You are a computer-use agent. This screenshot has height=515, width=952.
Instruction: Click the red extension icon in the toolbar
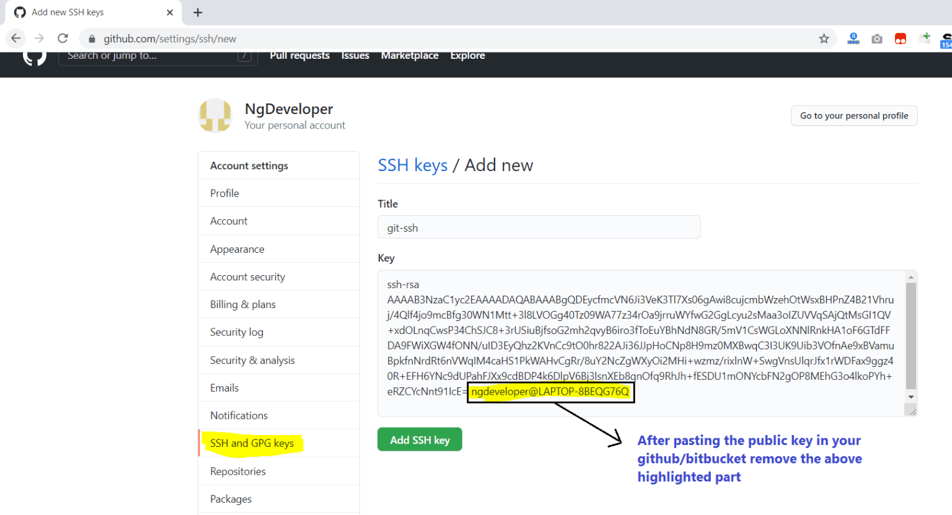[x=901, y=39]
